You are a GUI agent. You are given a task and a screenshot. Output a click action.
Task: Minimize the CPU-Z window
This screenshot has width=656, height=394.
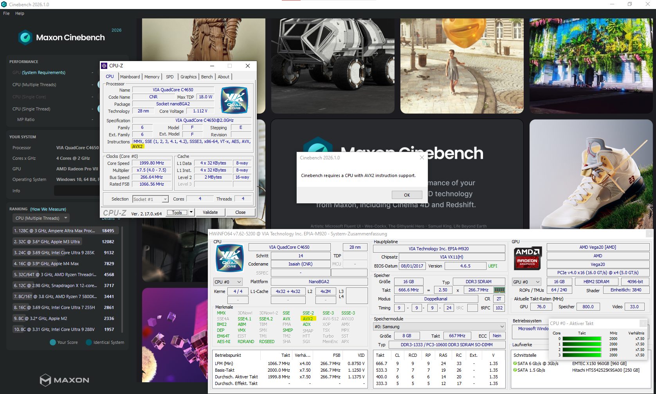[212, 66]
